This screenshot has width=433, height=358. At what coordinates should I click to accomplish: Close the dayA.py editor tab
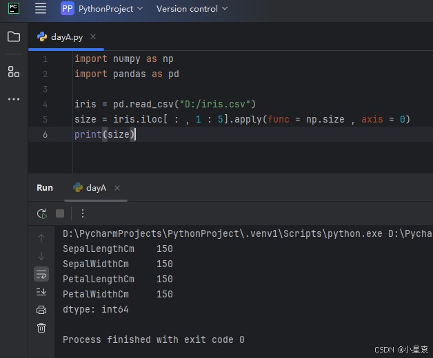pos(93,37)
